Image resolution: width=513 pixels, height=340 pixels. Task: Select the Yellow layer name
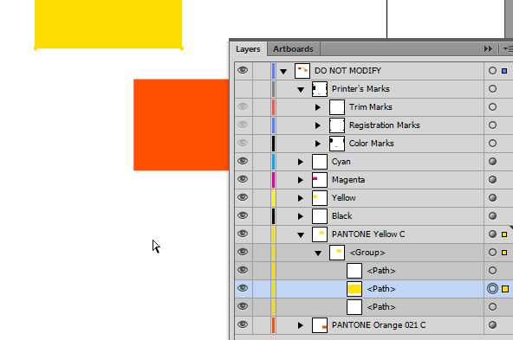pos(343,198)
